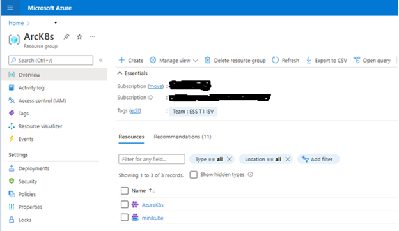Select the AzureK8s row checkbox
The height and width of the screenshot is (231, 399).
tap(125, 204)
